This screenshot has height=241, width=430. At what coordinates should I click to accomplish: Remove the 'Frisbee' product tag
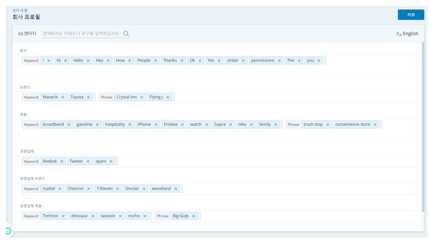click(182, 125)
